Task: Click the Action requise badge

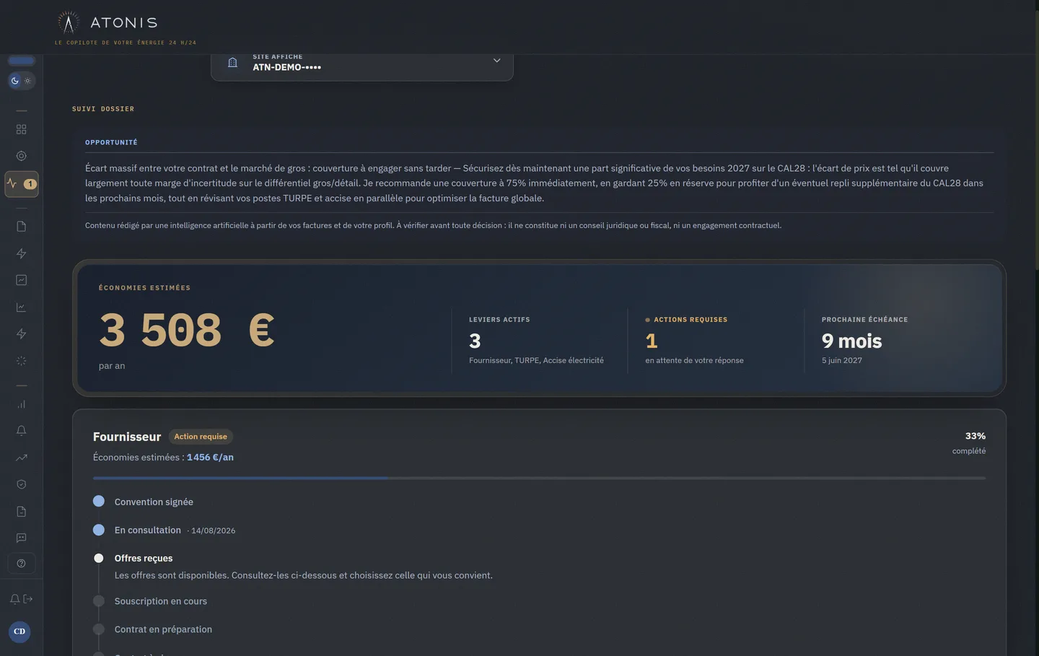Action: (201, 437)
